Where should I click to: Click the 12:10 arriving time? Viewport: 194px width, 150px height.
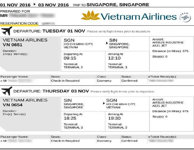[114, 58]
